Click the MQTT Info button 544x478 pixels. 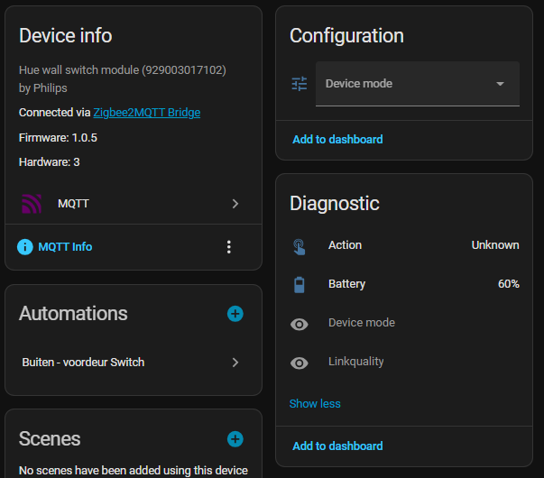pyautogui.click(x=65, y=247)
